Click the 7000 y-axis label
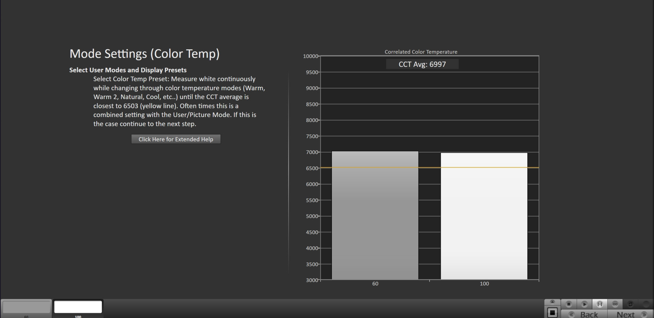 [312, 152]
